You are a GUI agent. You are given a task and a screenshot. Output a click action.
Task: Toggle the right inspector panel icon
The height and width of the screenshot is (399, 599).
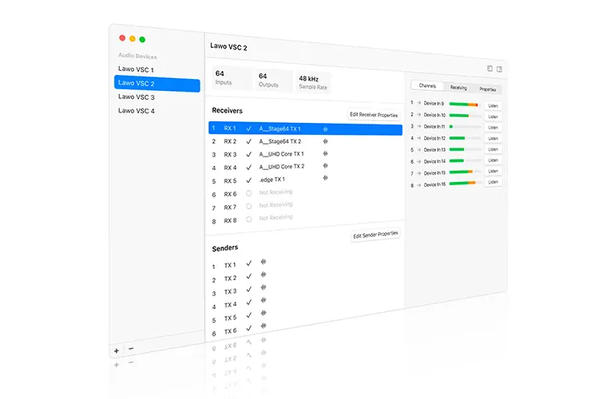point(499,69)
